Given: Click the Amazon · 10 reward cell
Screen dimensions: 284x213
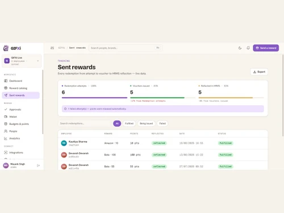Looking at the screenshot, I should (111, 143).
